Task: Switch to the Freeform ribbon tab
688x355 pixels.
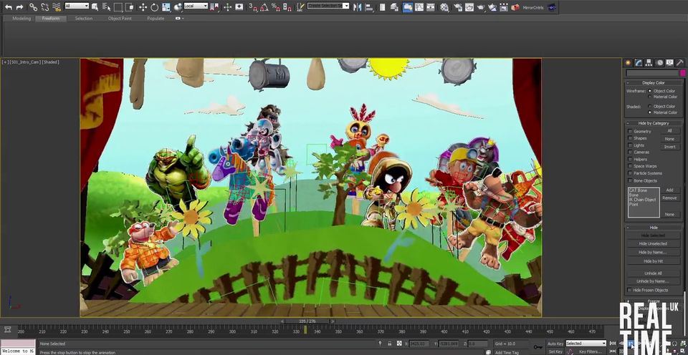Action: click(x=51, y=19)
